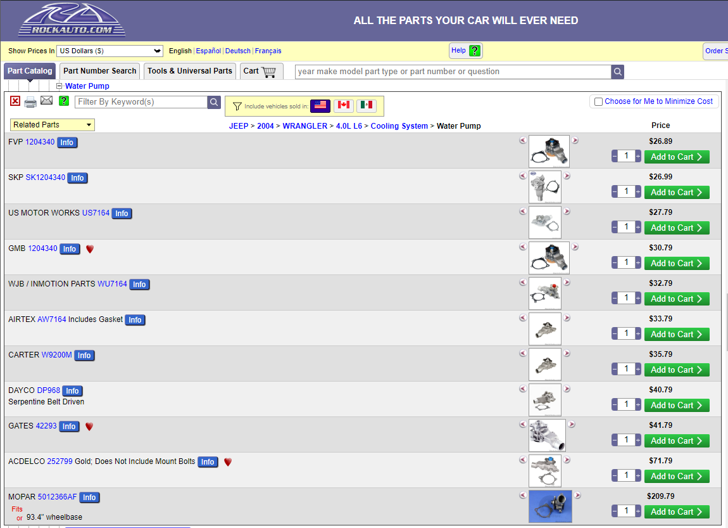Collapse the Water Pump tree node
Viewport: 728px width, 528px height.
tap(60, 86)
